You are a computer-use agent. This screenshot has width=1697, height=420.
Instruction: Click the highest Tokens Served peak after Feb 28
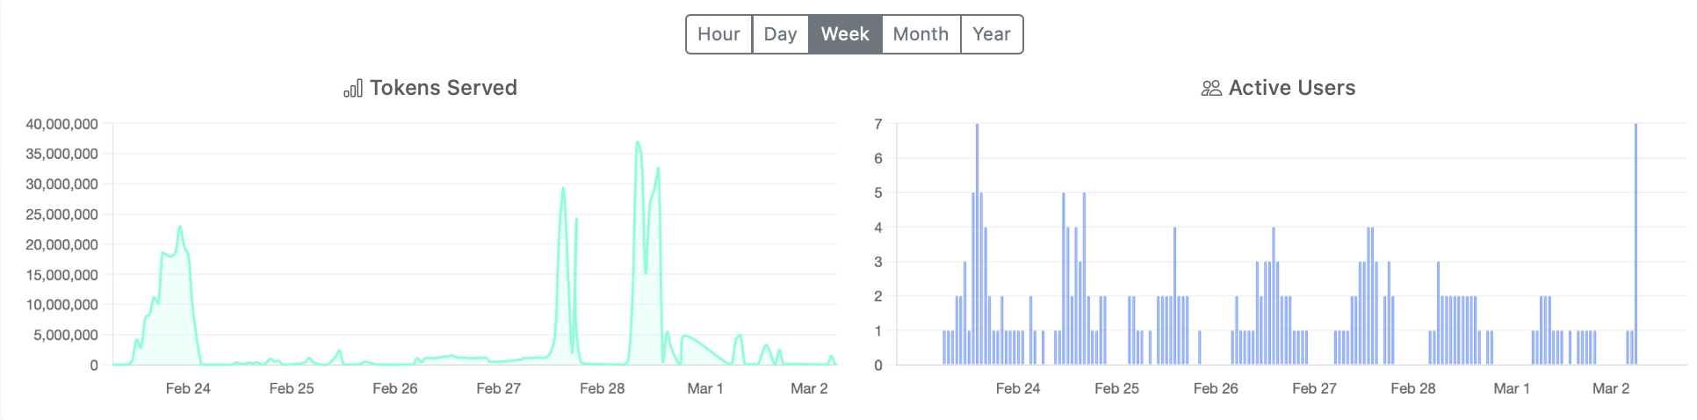pyautogui.click(x=638, y=142)
